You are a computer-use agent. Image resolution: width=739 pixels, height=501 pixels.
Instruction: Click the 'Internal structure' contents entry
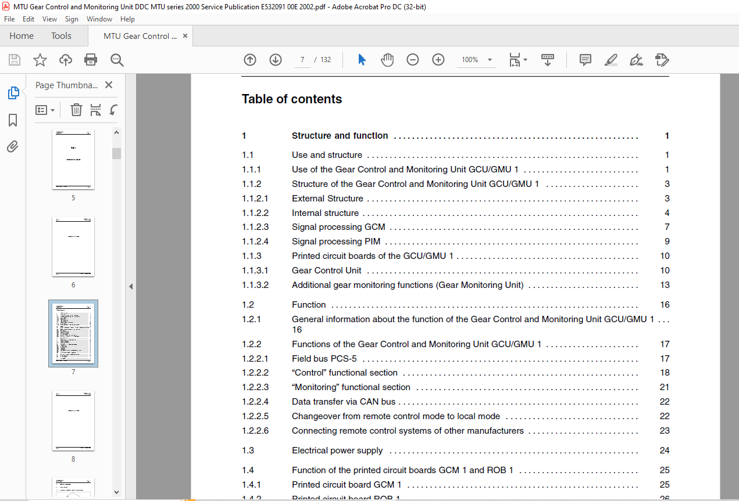325,213
